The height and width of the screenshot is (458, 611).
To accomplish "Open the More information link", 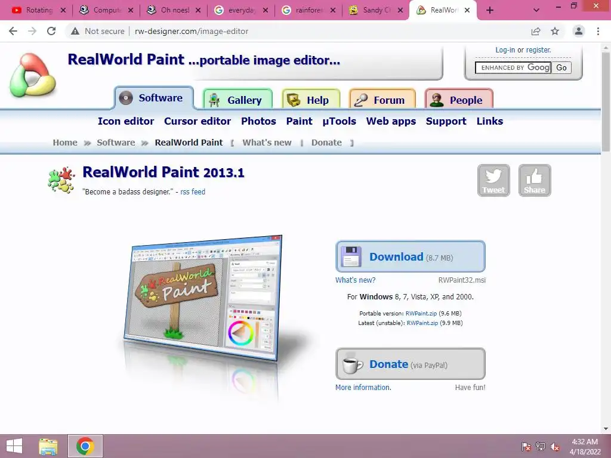I will [363, 388].
